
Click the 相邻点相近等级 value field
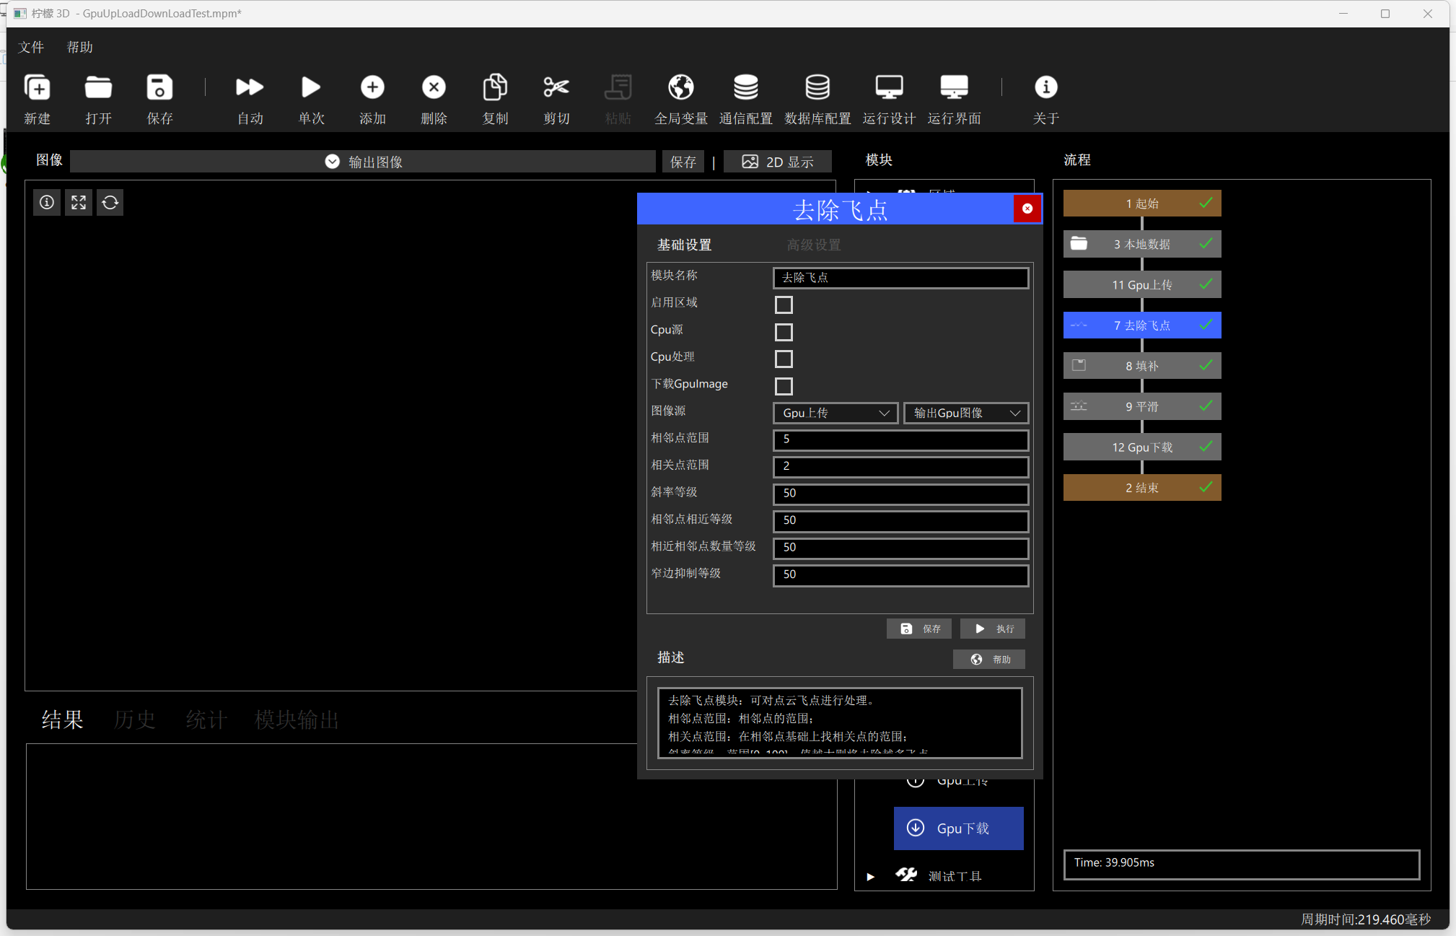click(x=900, y=521)
